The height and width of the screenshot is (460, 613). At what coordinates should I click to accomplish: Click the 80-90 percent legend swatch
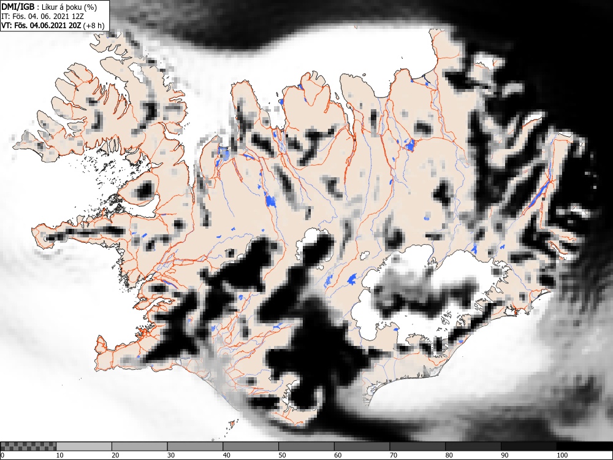click(x=473, y=447)
